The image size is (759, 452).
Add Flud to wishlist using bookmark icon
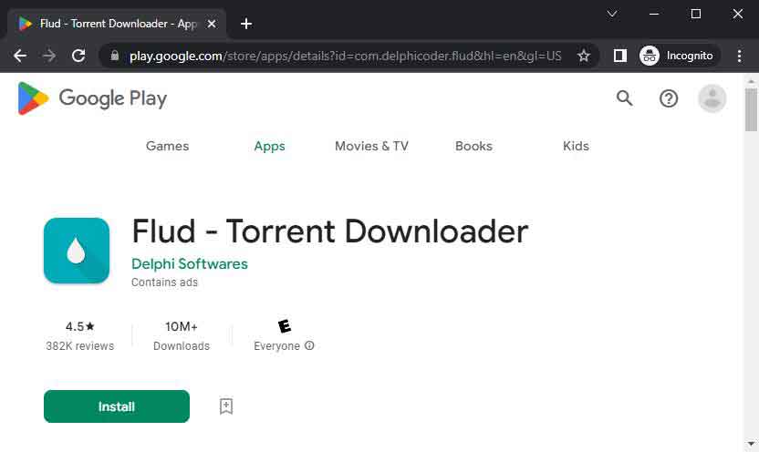click(x=226, y=406)
